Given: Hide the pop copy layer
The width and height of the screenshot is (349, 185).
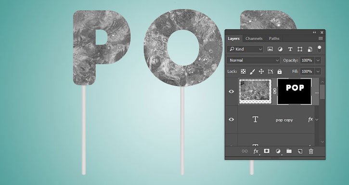Looking at the screenshot, I should tap(231, 119).
